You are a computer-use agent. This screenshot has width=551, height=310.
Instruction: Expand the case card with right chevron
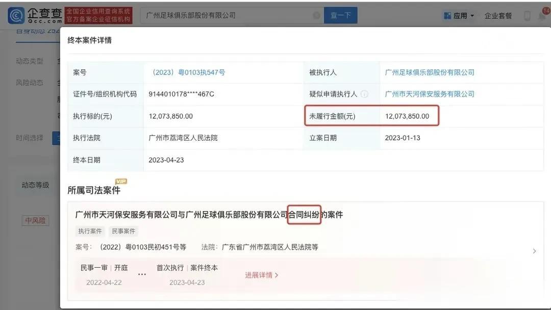point(534,251)
